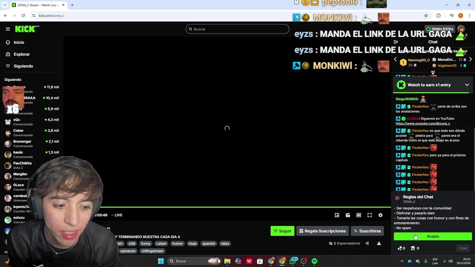
Task: Open File Explorer from the taskbar
Action: (x=227, y=261)
